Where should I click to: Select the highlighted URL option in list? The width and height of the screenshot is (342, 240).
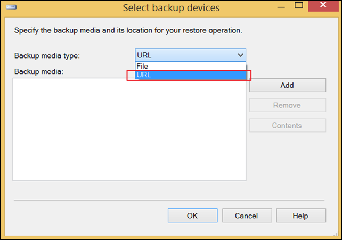190,75
